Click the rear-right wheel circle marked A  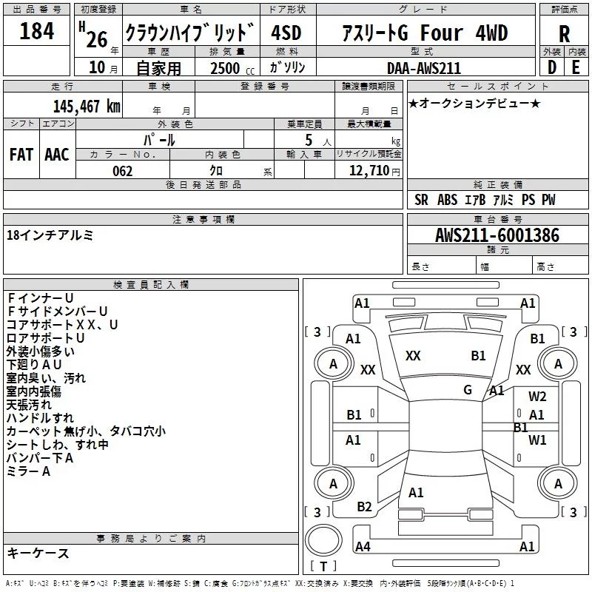tap(558, 483)
